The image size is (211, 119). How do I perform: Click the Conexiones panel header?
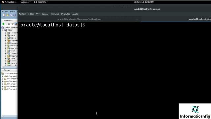[x=7, y=20]
